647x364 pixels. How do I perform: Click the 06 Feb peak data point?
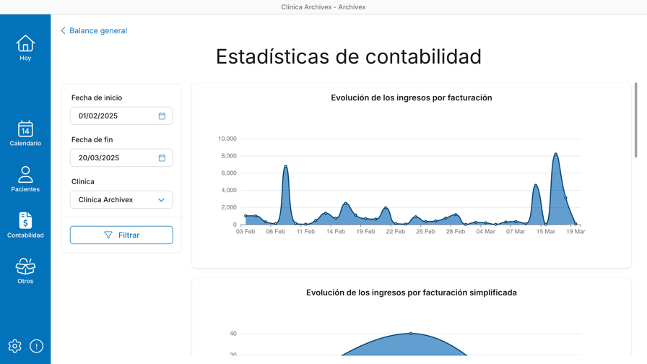tap(285, 166)
